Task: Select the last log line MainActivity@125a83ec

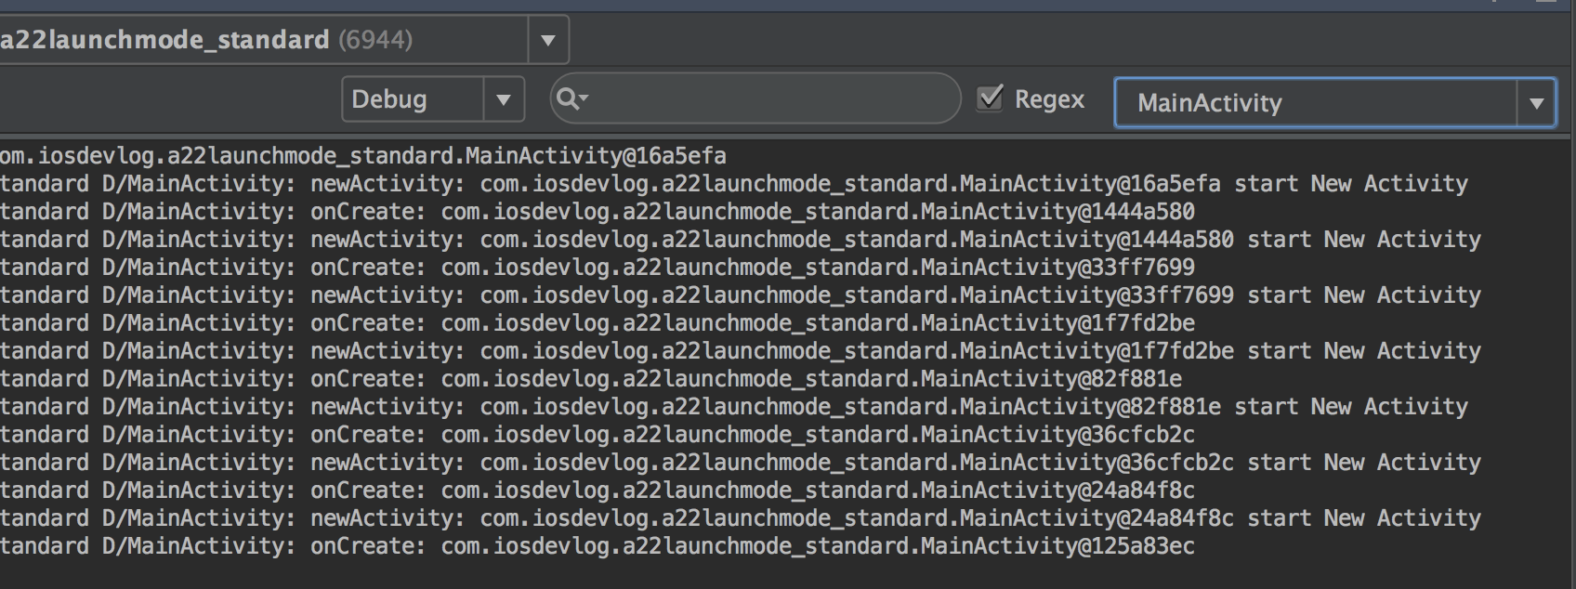Action: point(598,545)
